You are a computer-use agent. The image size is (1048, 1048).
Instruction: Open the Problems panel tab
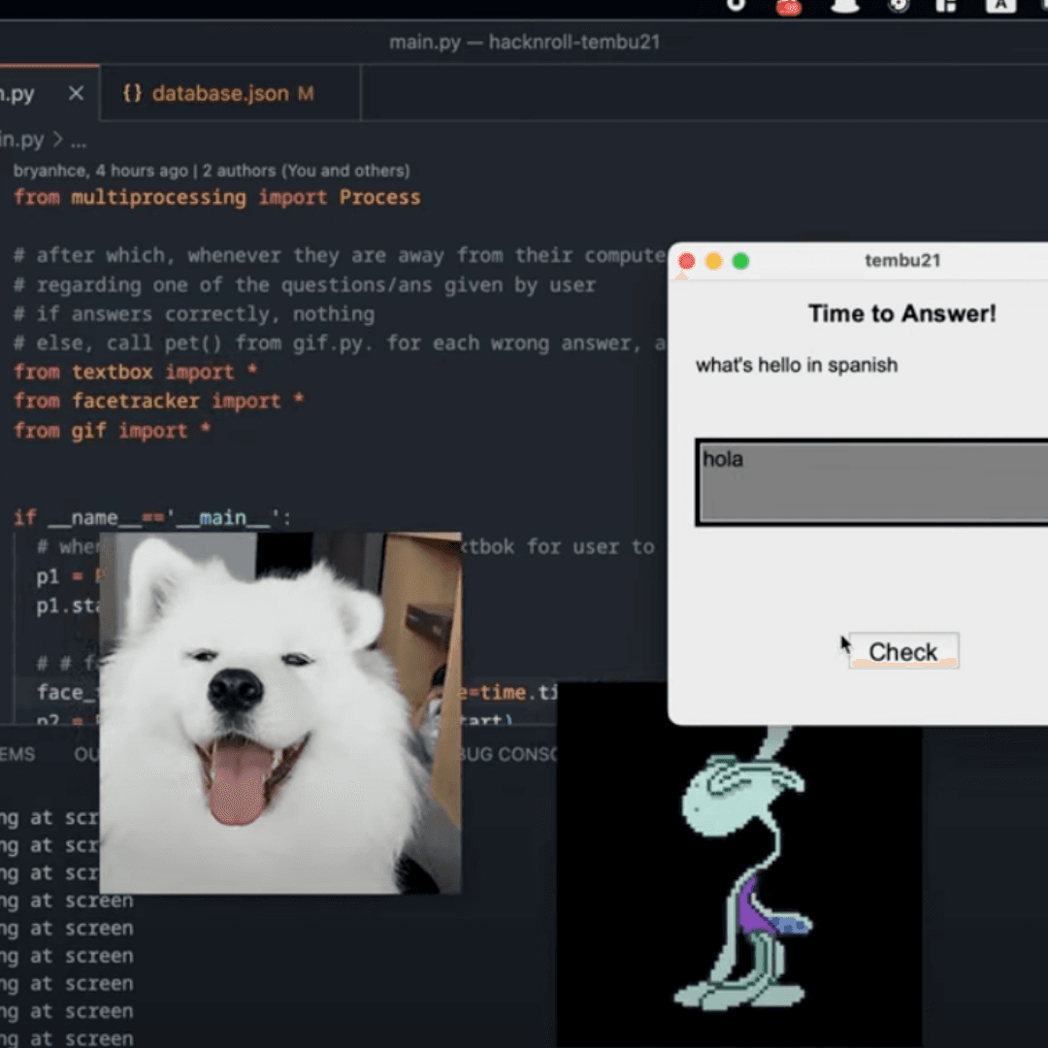[16, 754]
